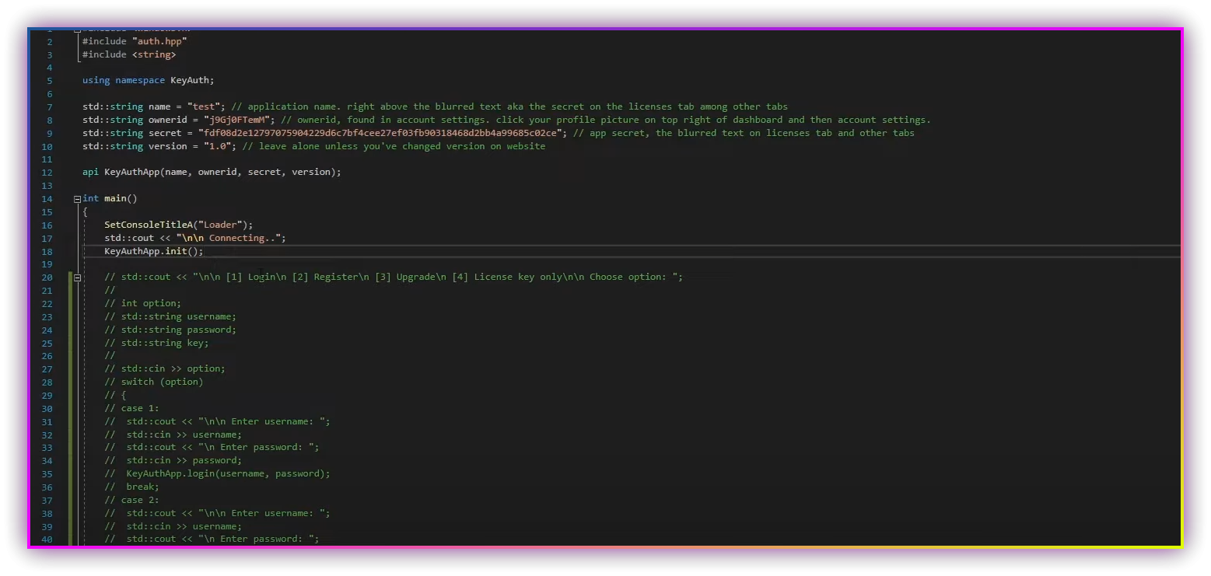This screenshot has height=576, width=1211.
Task: Collapse the commented code block at line 20
Action: 77,278
